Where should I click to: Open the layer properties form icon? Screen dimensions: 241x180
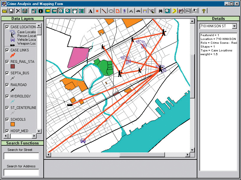34,11
